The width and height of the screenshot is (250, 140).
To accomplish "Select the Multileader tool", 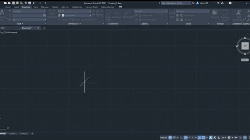I will (128, 14).
